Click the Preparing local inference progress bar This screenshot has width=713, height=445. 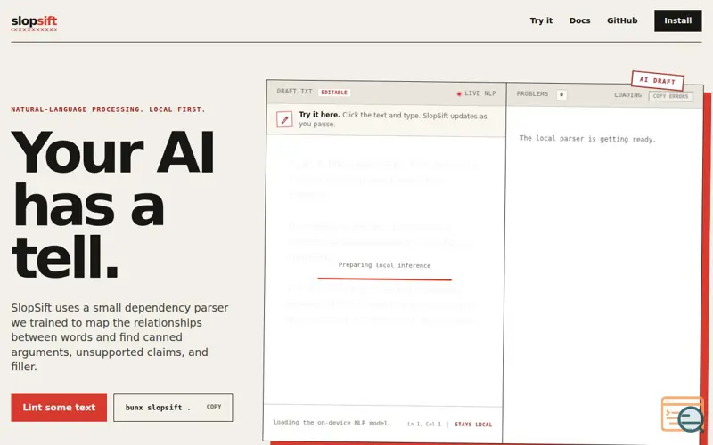pos(385,279)
